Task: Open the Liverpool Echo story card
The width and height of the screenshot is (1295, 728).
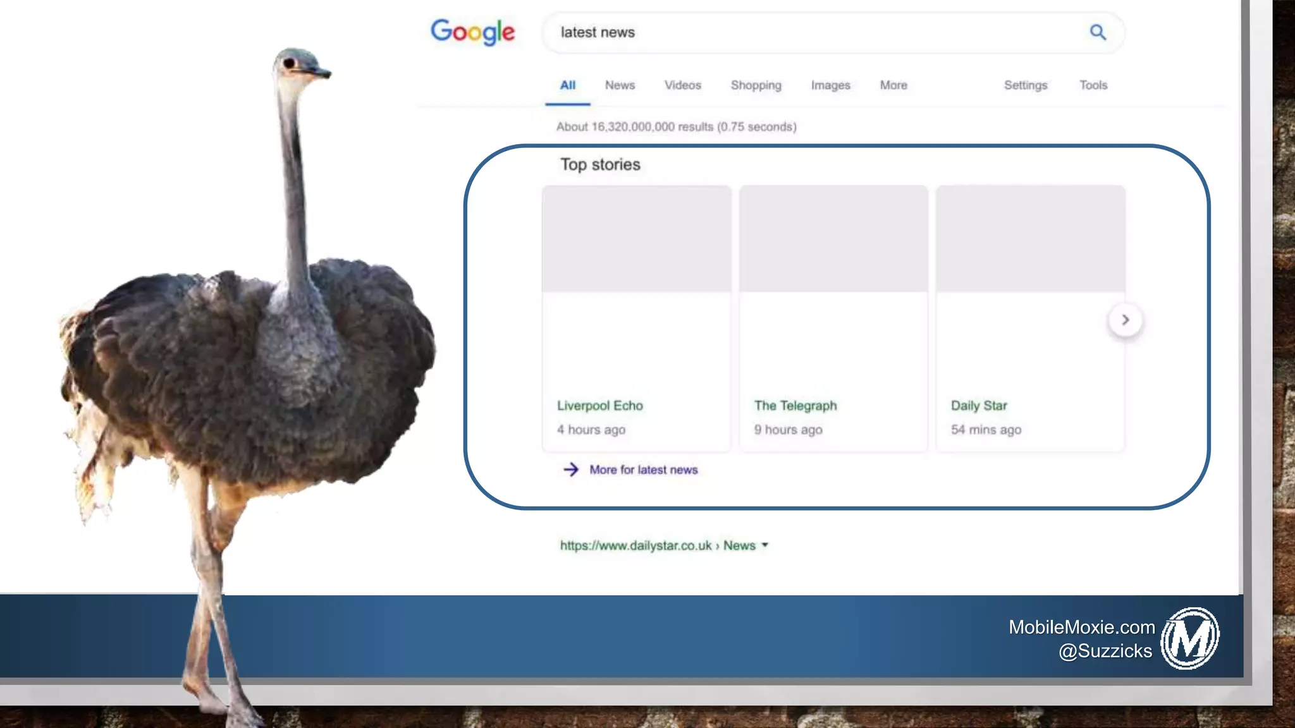Action: [636, 318]
